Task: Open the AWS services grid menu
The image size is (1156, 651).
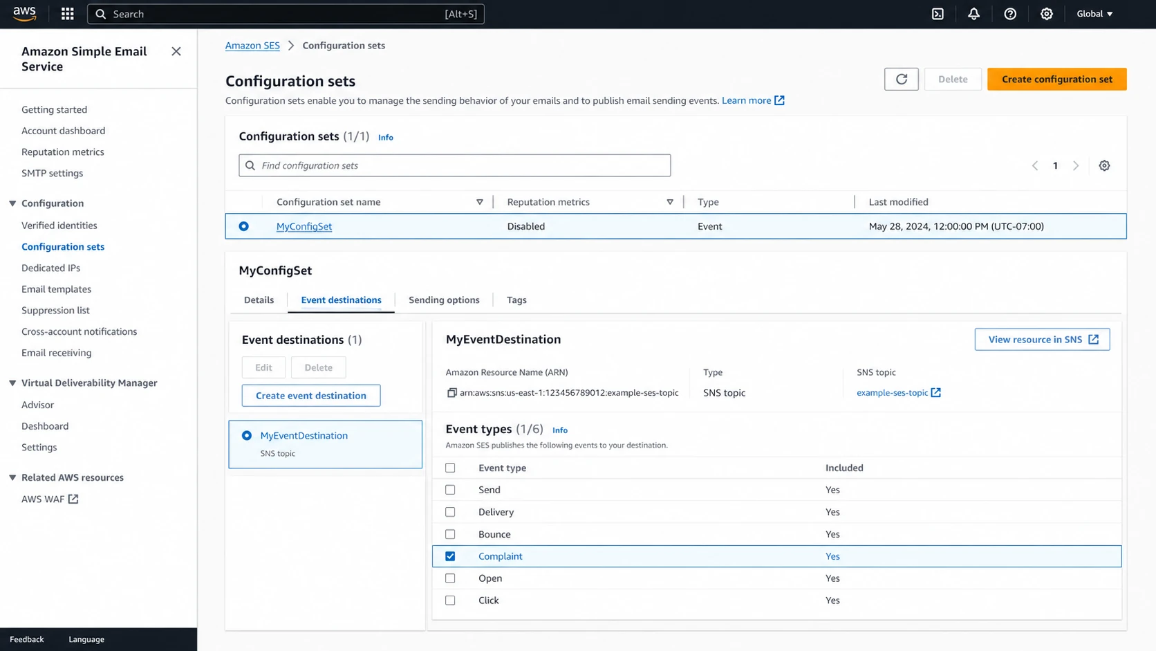Action: coord(67,14)
